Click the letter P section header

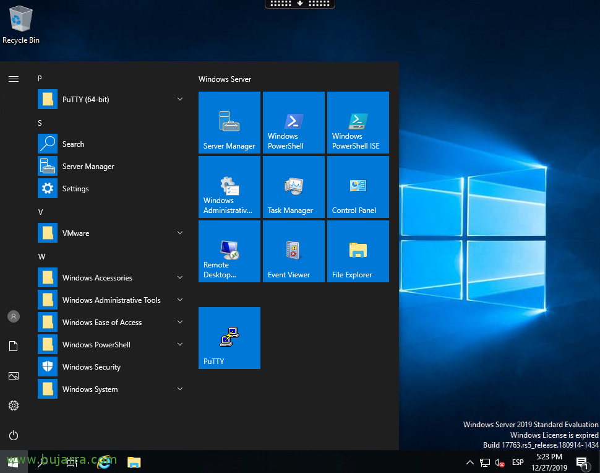(40, 78)
